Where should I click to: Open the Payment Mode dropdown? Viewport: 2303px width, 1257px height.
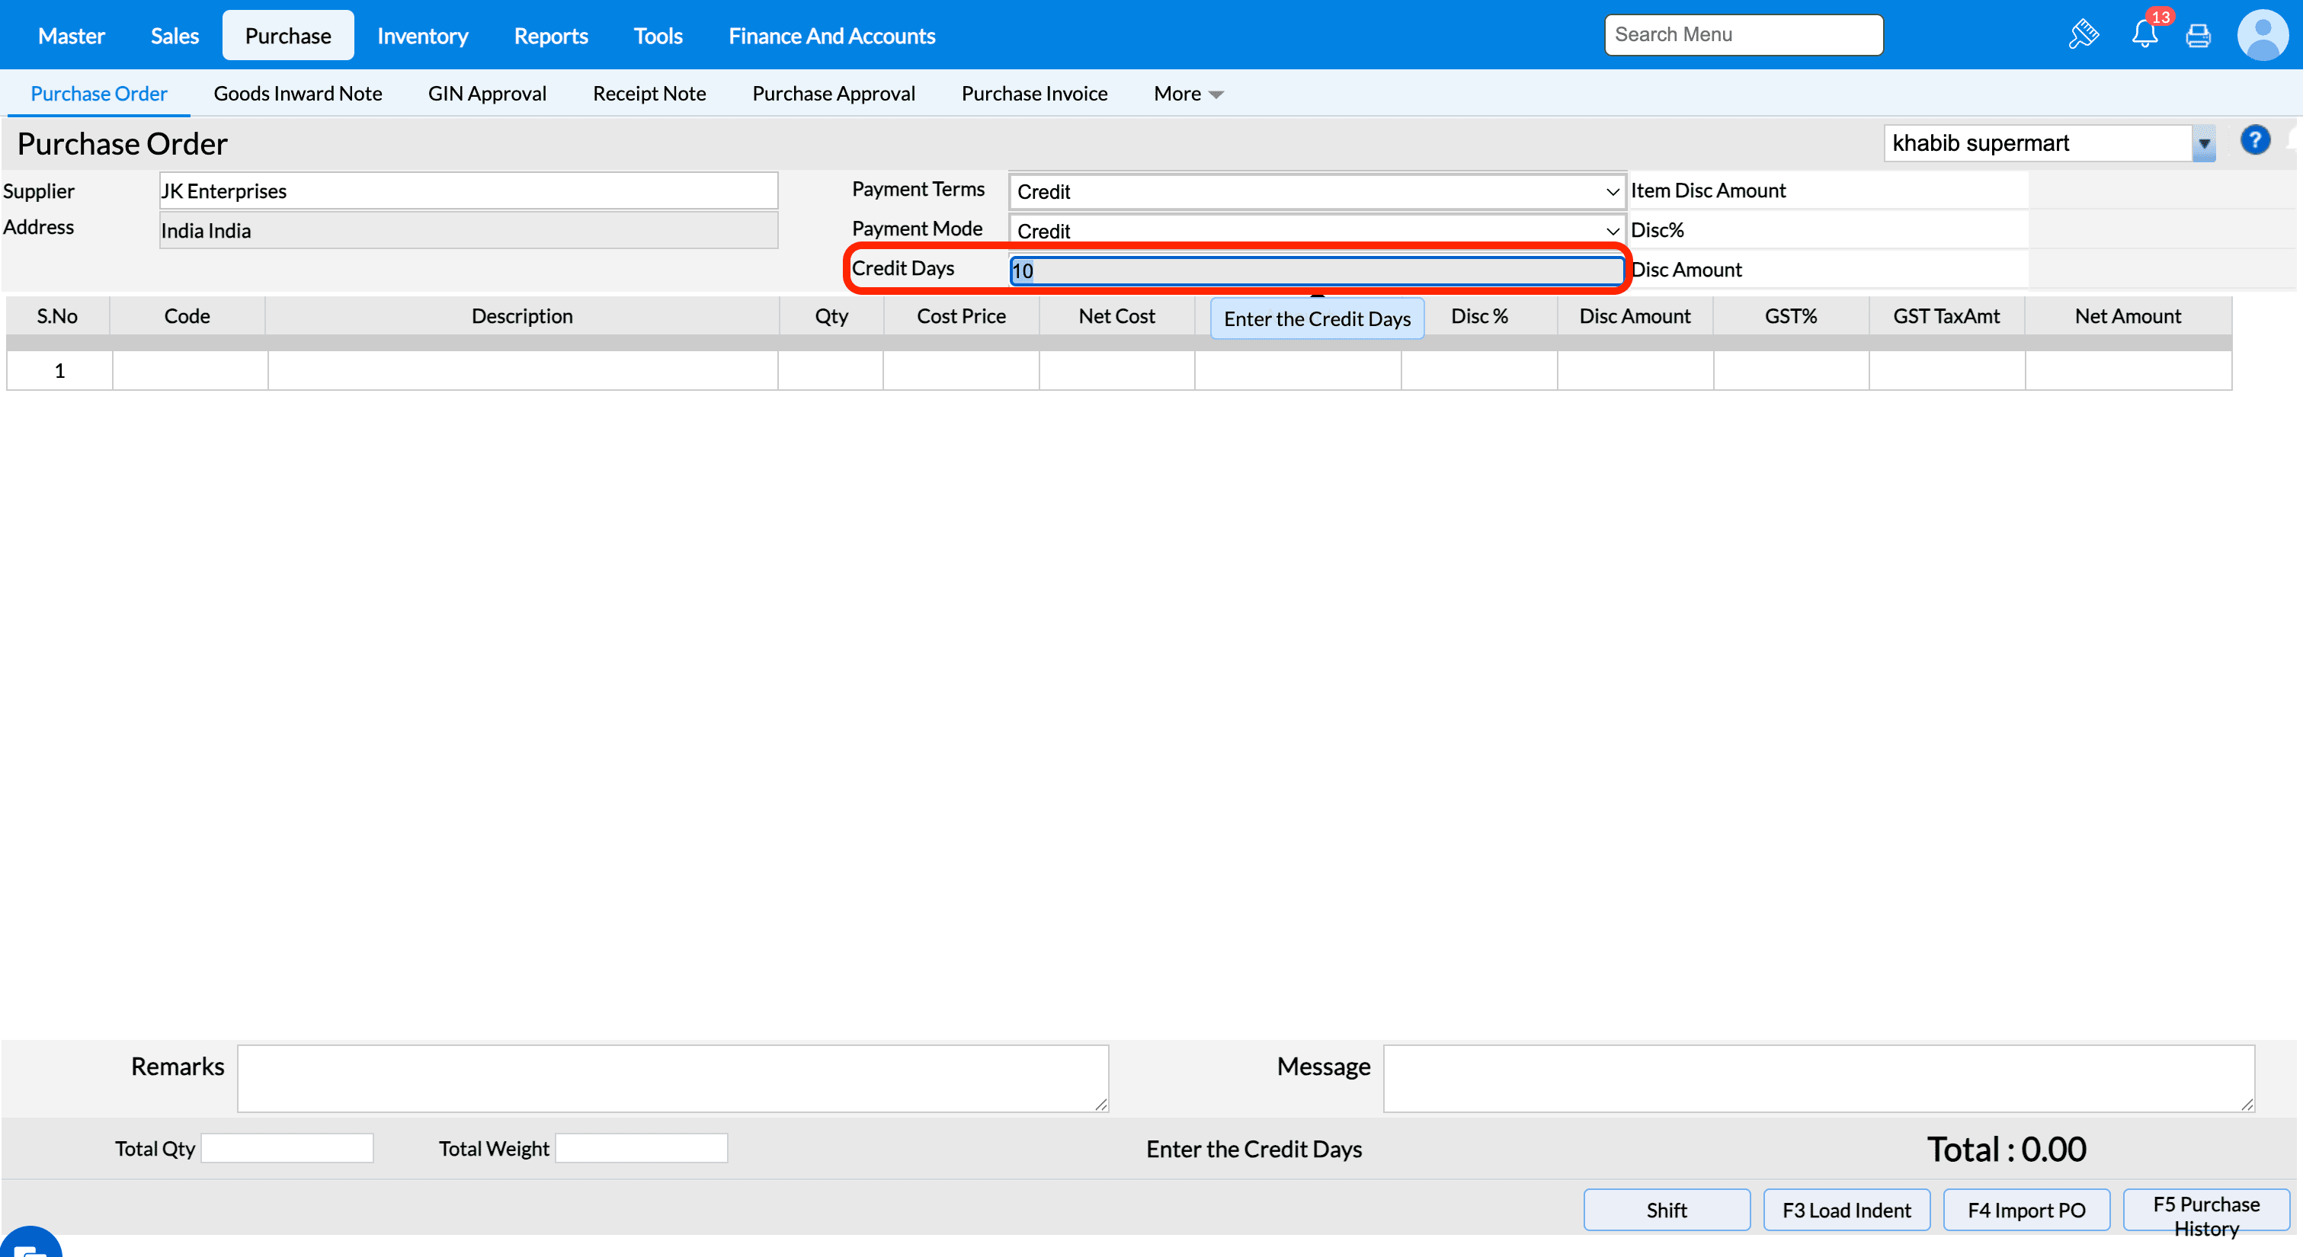1316,231
